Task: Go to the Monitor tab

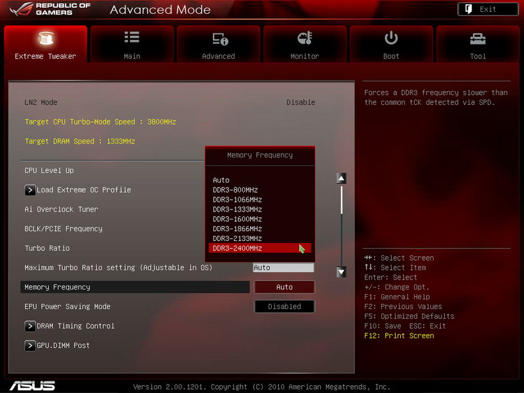Action: [x=305, y=44]
